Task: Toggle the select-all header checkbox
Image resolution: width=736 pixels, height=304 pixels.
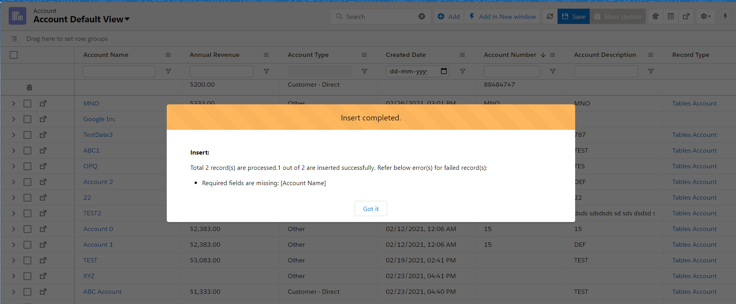Action: 14,55
